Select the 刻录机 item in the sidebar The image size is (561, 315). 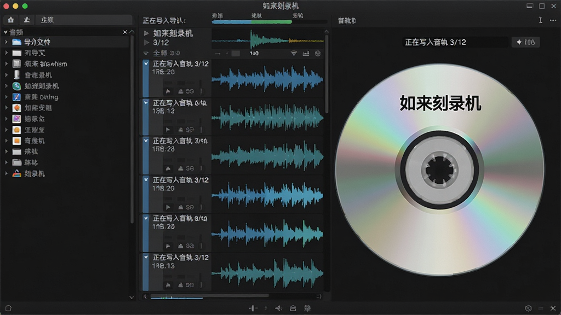[x=35, y=174]
